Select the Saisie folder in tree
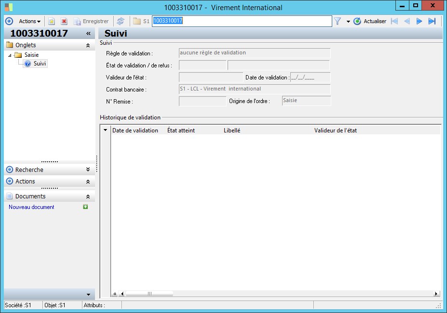The height and width of the screenshot is (313, 447). (x=31, y=55)
